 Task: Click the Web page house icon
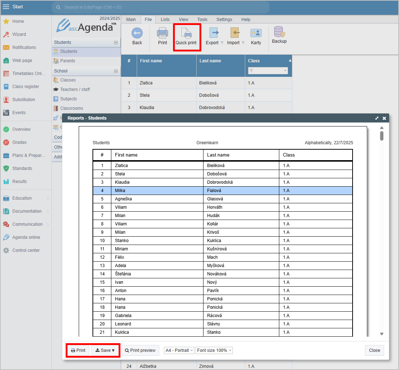(x=6, y=61)
